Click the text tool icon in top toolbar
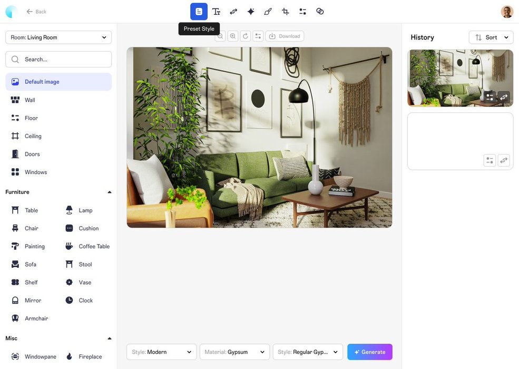Viewport: 519px width, 369px height. click(x=216, y=12)
